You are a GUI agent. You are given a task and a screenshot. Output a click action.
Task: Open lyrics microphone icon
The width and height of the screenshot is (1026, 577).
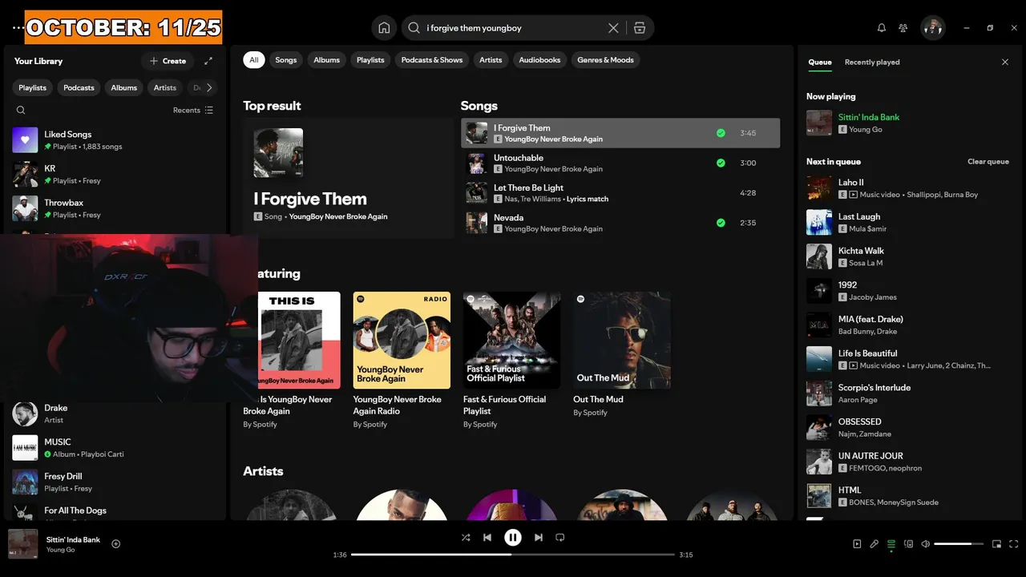875,544
